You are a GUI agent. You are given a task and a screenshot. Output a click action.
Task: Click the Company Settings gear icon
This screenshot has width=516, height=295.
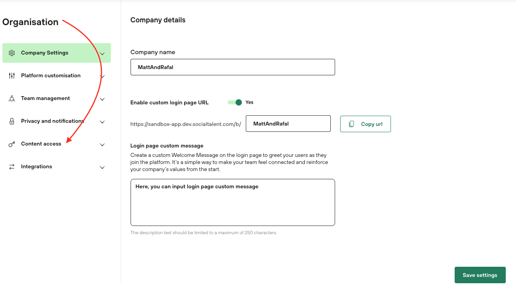coord(12,53)
